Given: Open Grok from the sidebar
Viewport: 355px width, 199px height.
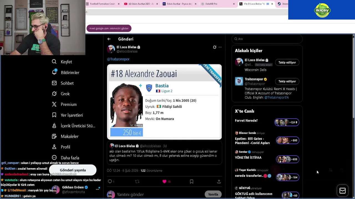Looking at the screenshot, I should tap(61, 94).
